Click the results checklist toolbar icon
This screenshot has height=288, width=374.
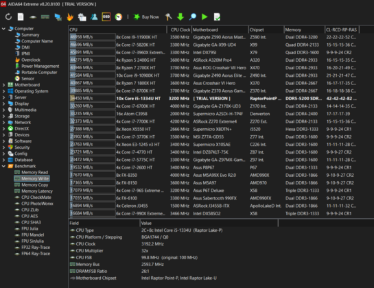[x=217, y=16]
